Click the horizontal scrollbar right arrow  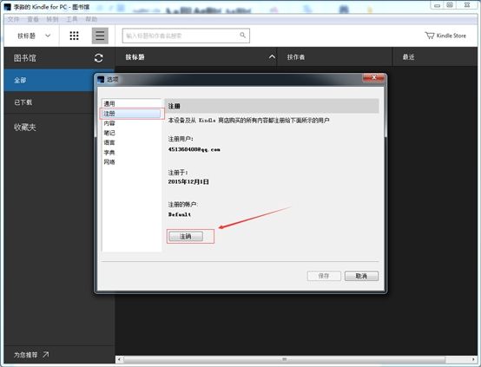click(x=474, y=359)
